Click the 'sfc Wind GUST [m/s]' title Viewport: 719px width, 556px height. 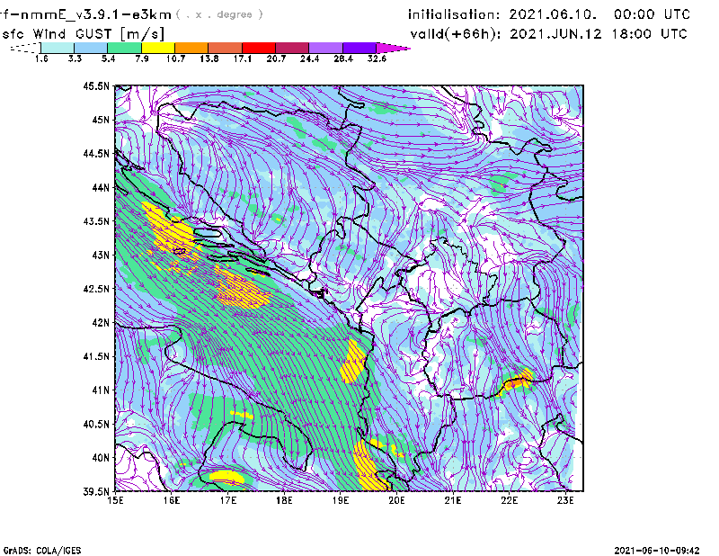[83, 34]
